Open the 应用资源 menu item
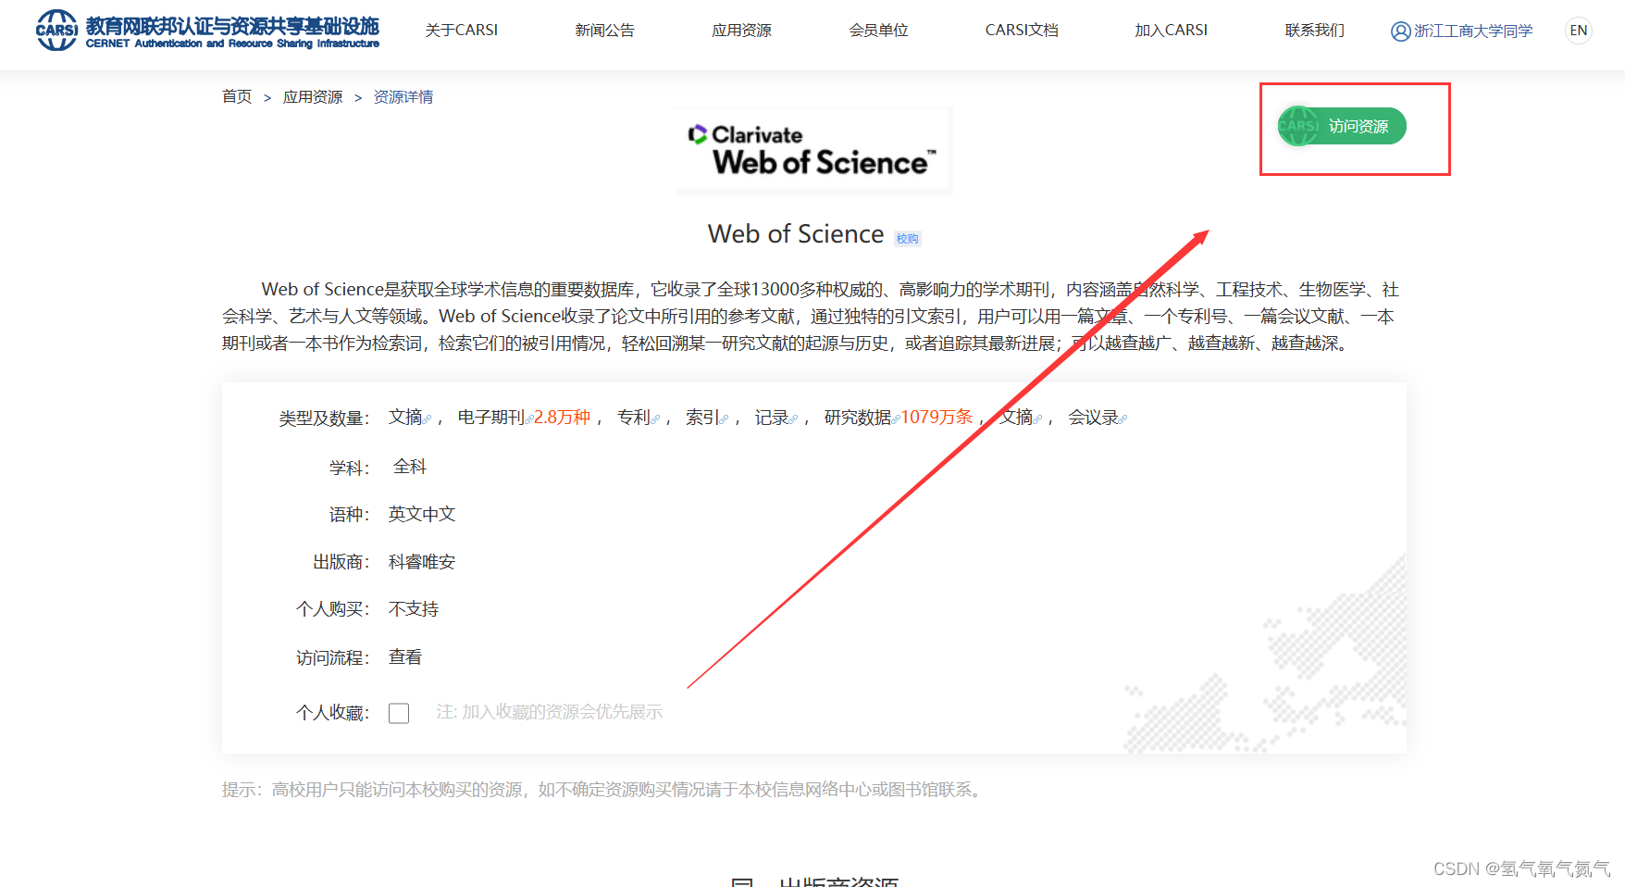Viewport: 1625px width, 887px height. [x=741, y=31]
